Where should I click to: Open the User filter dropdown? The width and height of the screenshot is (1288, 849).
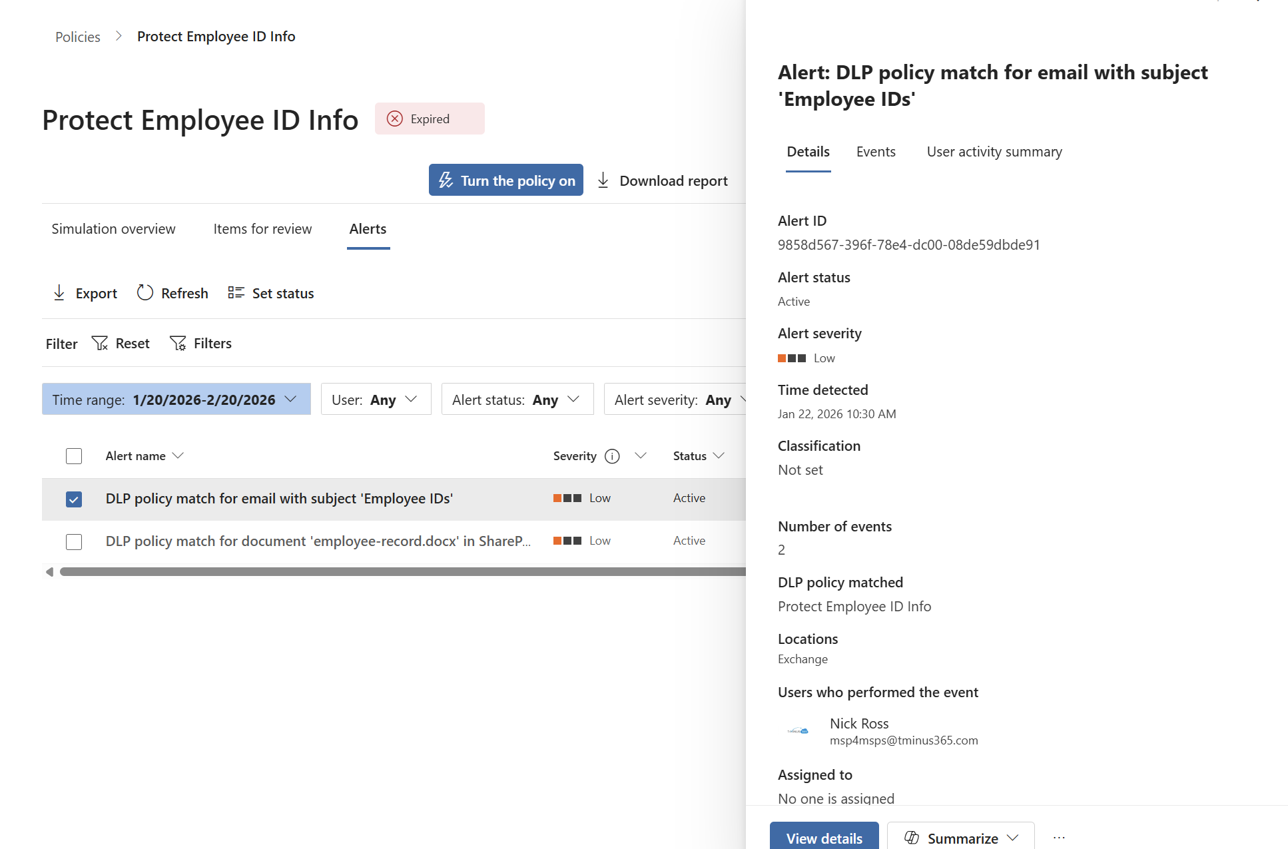pos(376,400)
